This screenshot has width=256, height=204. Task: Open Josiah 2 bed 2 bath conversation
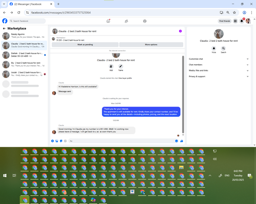click(x=24, y=74)
